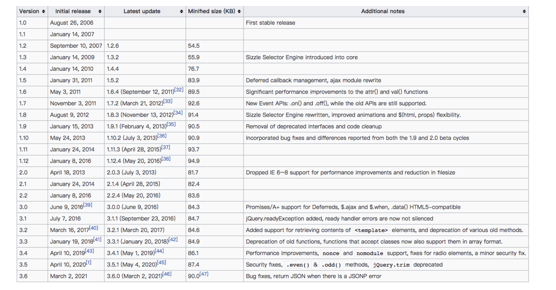Screen dimensions: 556x290
Task: Open citation [35] next to 1.9.1
Action: click(171, 125)
